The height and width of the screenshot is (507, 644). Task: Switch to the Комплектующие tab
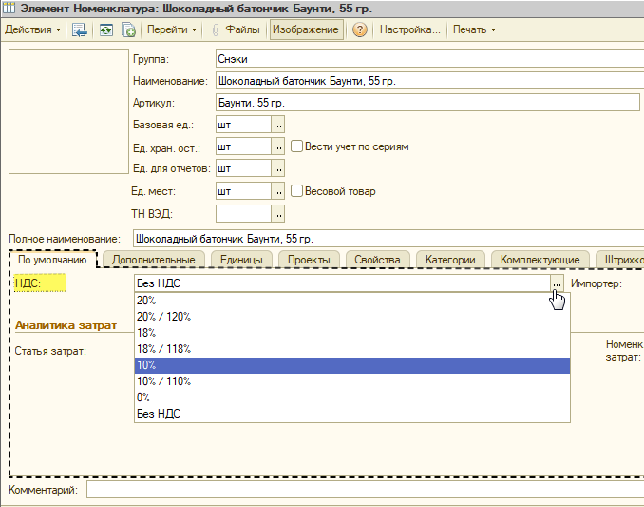point(540,260)
